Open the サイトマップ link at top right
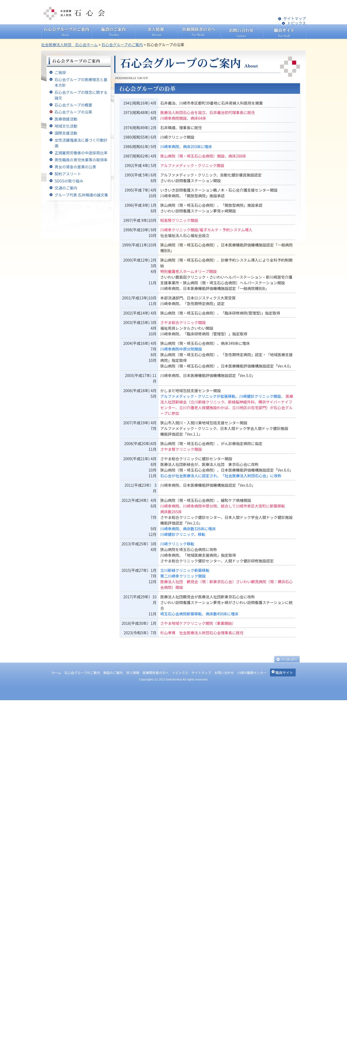347x1041 pixels. tap(294, 19)
